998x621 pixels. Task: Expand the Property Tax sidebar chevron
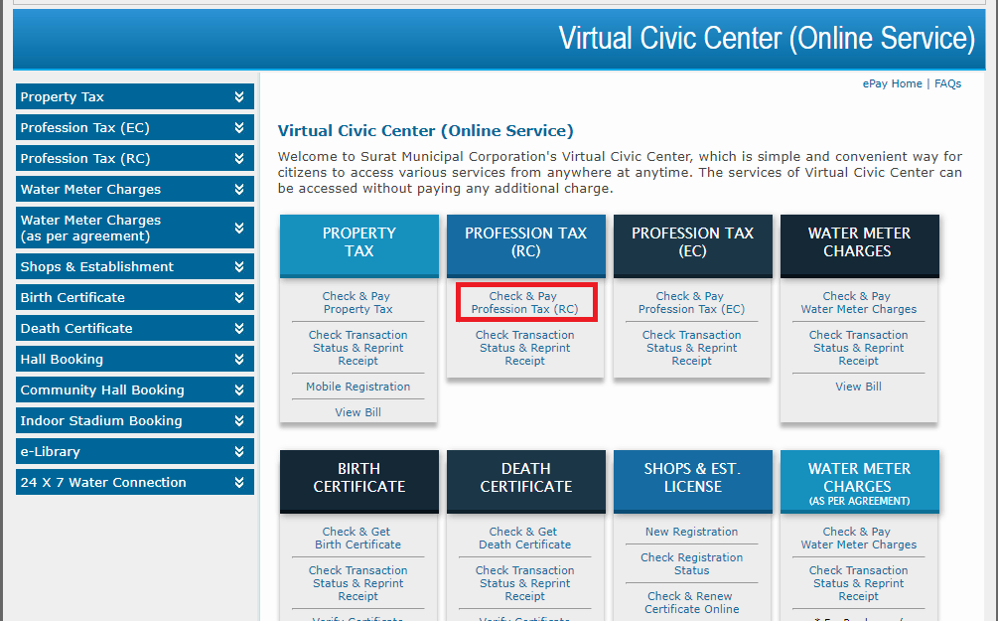[x=239, y=96]
